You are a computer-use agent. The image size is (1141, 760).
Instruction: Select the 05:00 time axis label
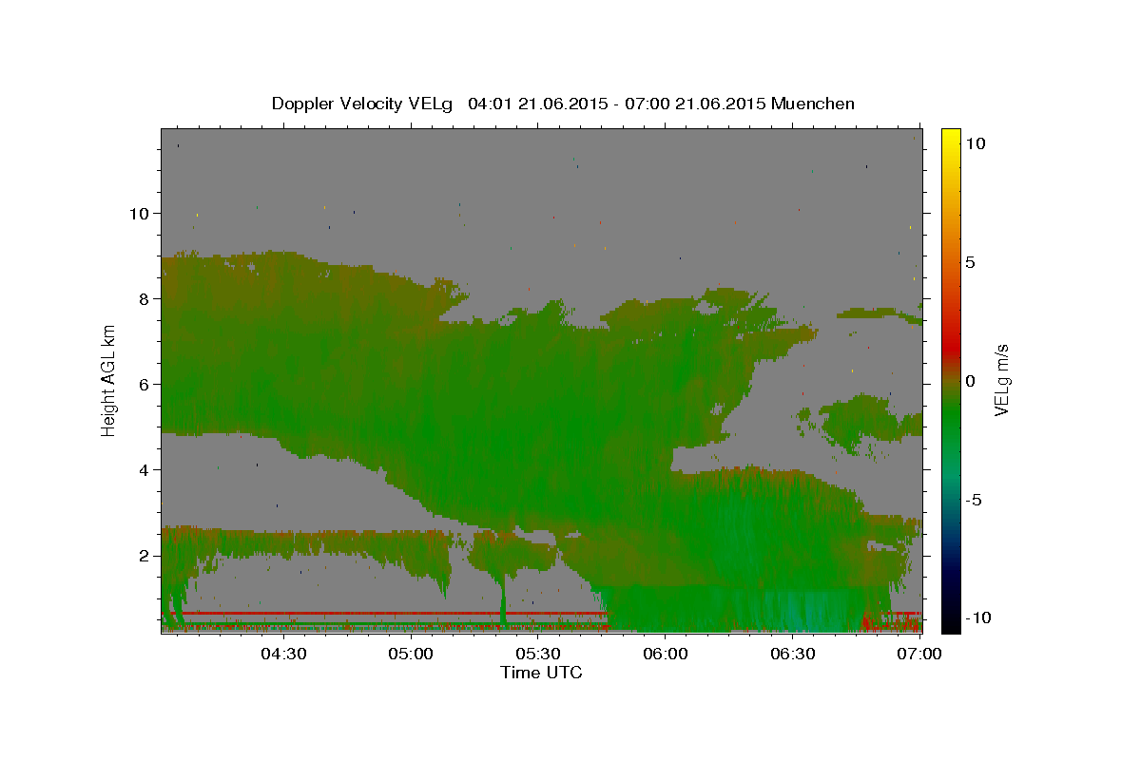411,654
